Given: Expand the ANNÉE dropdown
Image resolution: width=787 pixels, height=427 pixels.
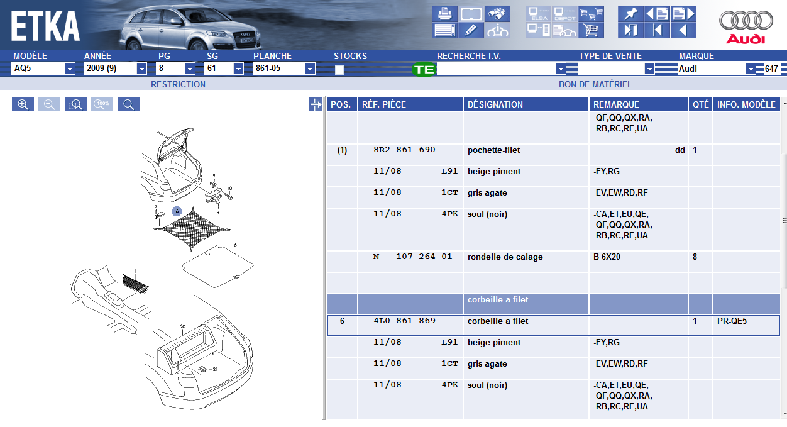Looking at the screenshot, I should click(141, 69).
